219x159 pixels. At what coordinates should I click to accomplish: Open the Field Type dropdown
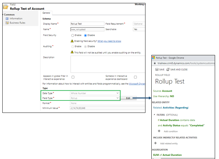point(94,98)
